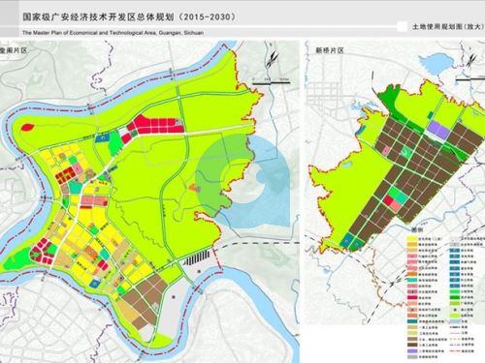Select the 土地使用规划图(放大) header label

coord(447,27)
